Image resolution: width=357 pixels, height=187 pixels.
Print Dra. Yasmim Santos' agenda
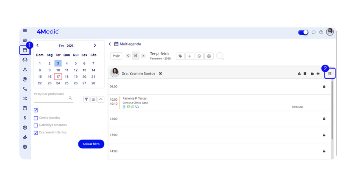coord(318,73)
